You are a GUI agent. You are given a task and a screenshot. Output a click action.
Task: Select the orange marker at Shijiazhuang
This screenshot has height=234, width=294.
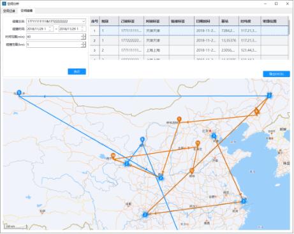pos(198,143)
